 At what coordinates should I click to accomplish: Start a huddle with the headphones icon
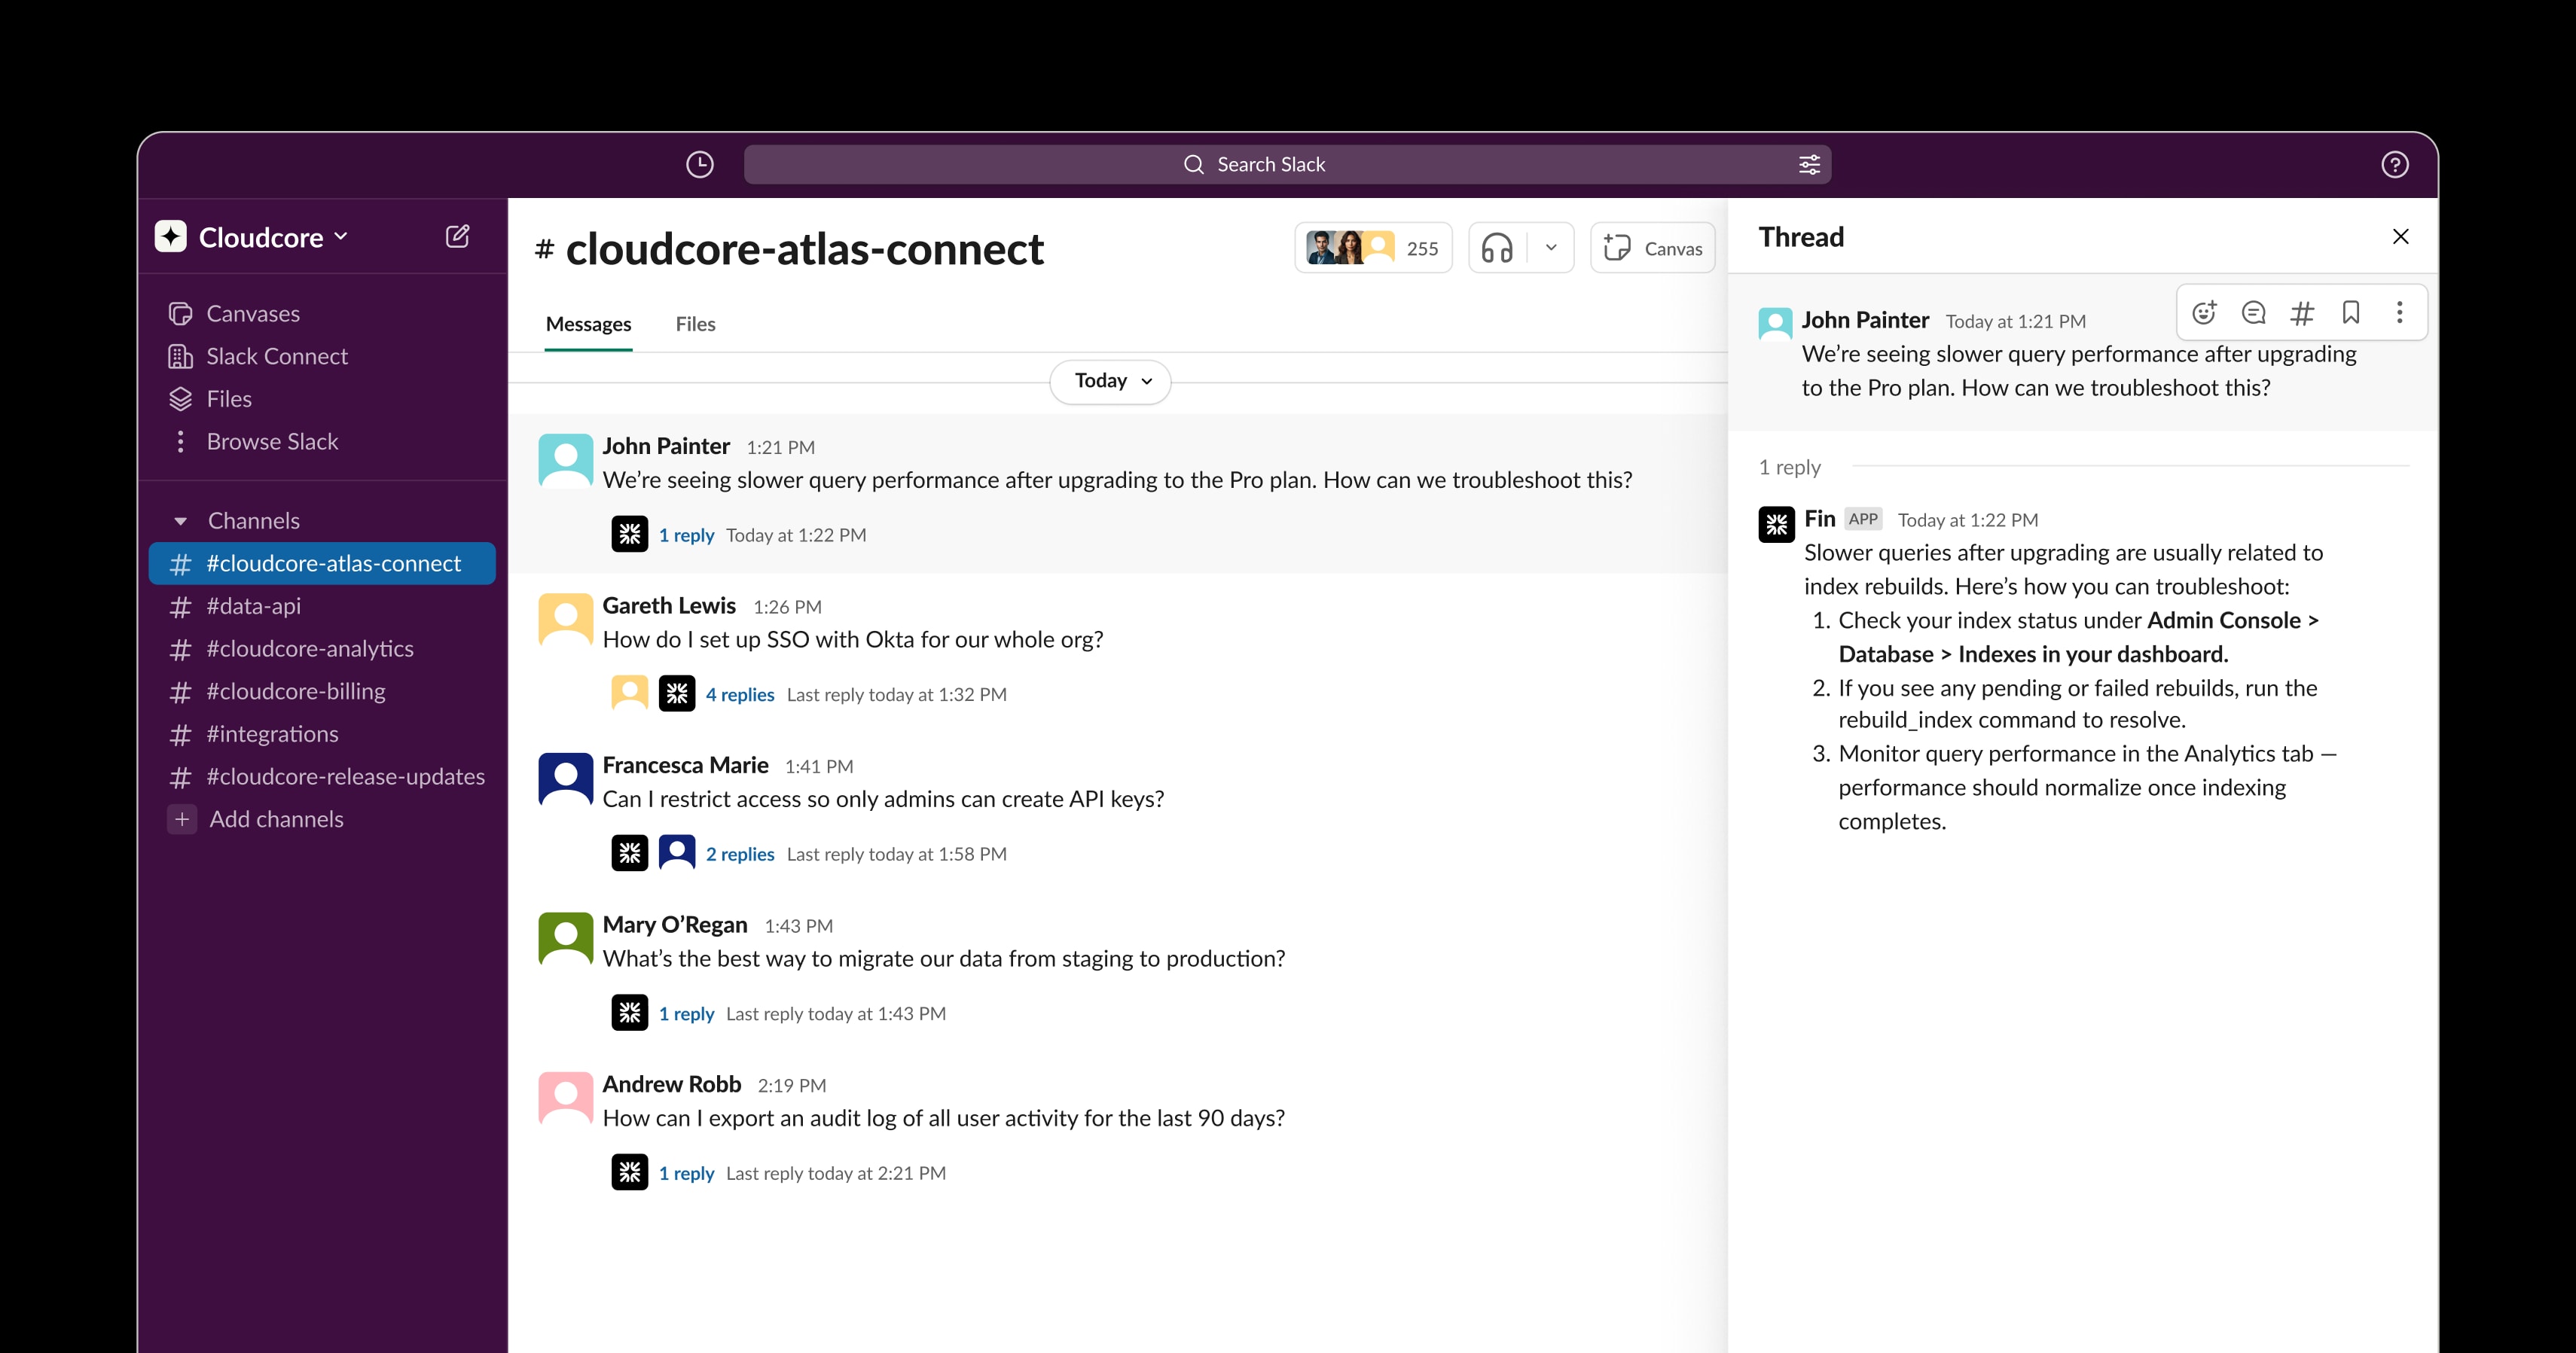click(1498, 247)
